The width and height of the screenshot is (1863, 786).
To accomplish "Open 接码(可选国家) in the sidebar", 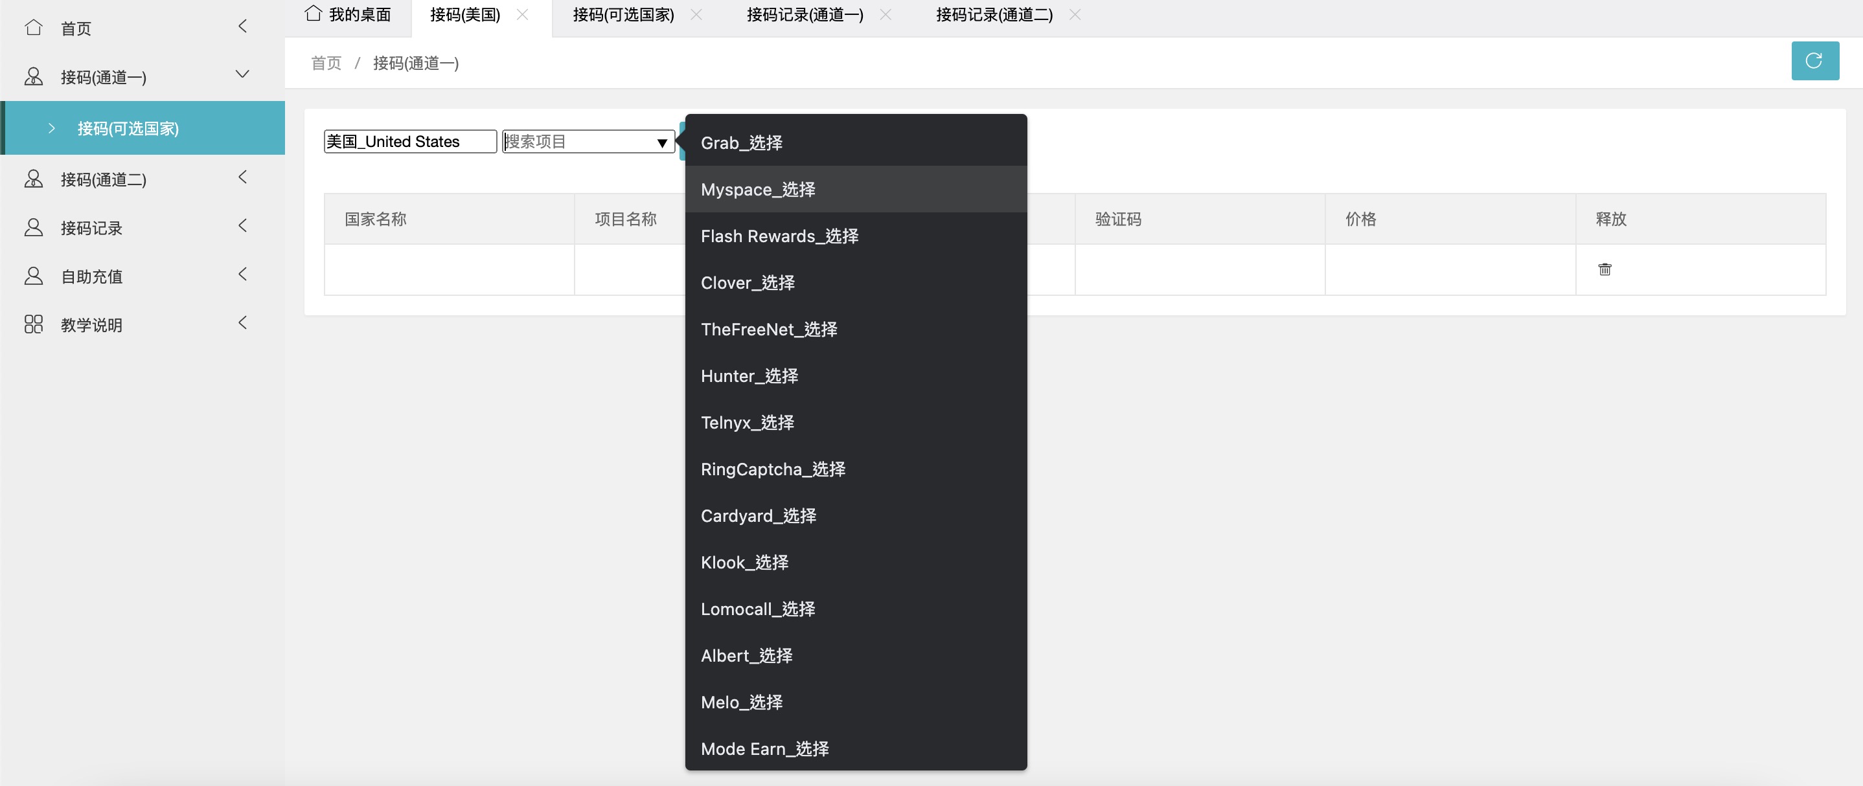I will click(143, 128).
